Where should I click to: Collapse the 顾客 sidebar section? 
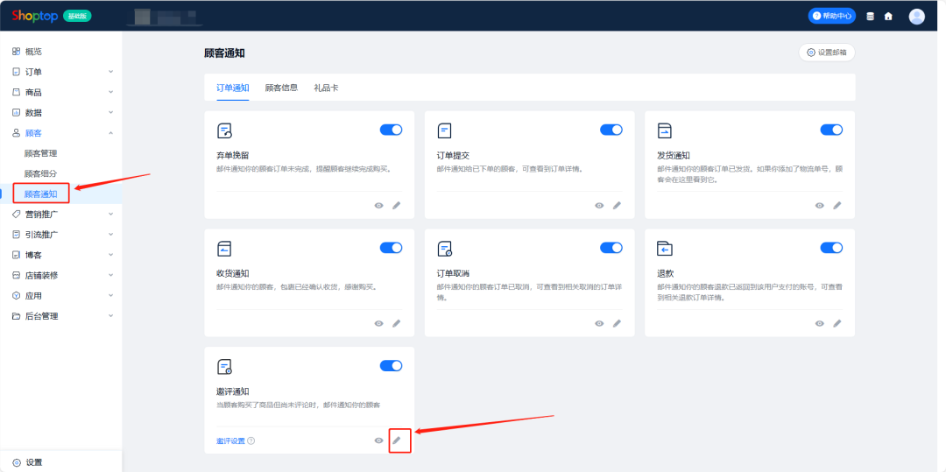[61, 133]
